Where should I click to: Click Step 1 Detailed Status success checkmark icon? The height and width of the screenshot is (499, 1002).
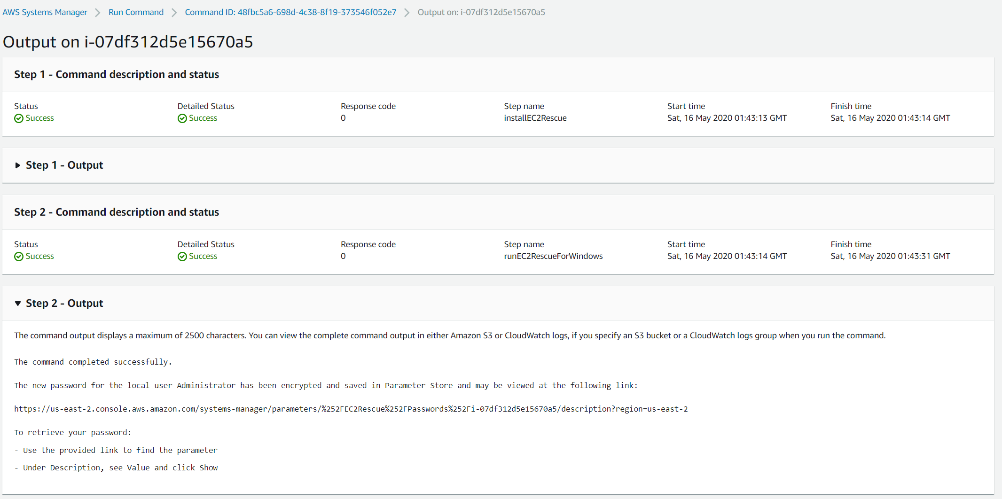182,118
